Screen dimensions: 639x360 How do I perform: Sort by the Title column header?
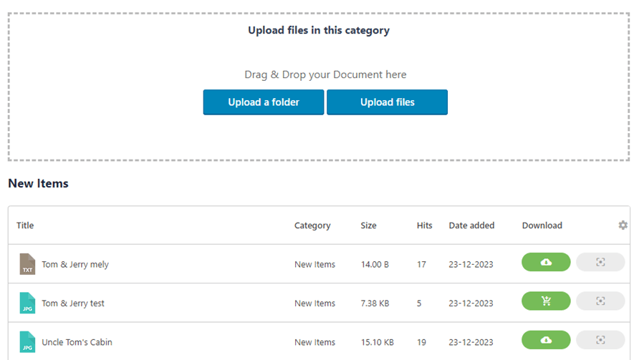pyautogui.click(x=25, y=225)
